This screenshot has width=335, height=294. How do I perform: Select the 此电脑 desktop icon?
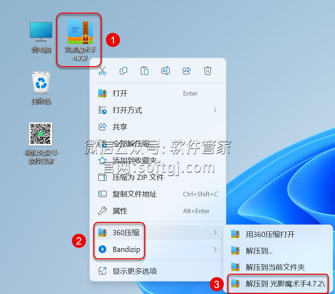coord(41,37)
